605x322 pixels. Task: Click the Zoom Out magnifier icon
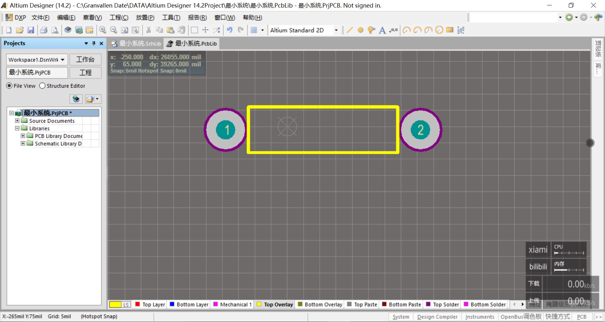(113, 30)
